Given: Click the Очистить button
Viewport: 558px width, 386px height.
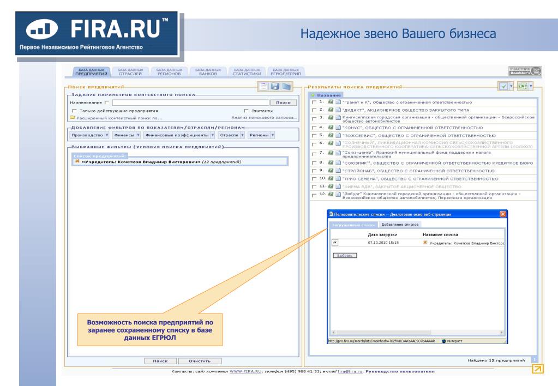Looking at the screenshot, I should coord(200,361).
